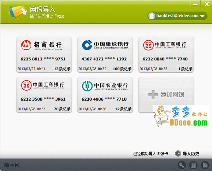Click the 中国建设银行 blue logo
This screenshot has height=171, width=212.
tap(87, 45)
